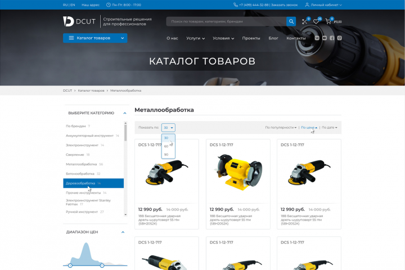Sort by По популярности
Screen dimensions: 405x270
(x=281, y=127)
